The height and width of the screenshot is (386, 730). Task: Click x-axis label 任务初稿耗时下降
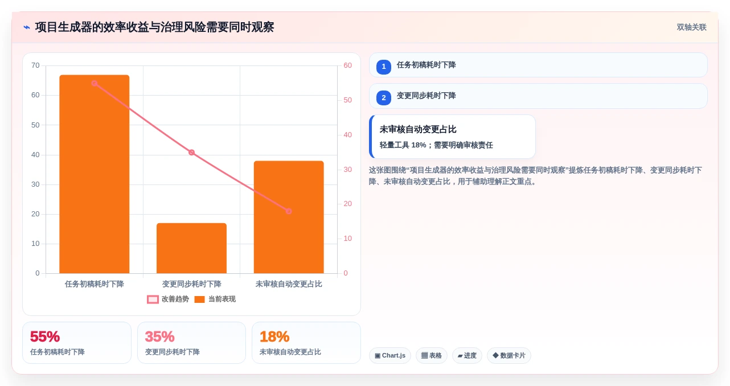[x=95, y=284]
